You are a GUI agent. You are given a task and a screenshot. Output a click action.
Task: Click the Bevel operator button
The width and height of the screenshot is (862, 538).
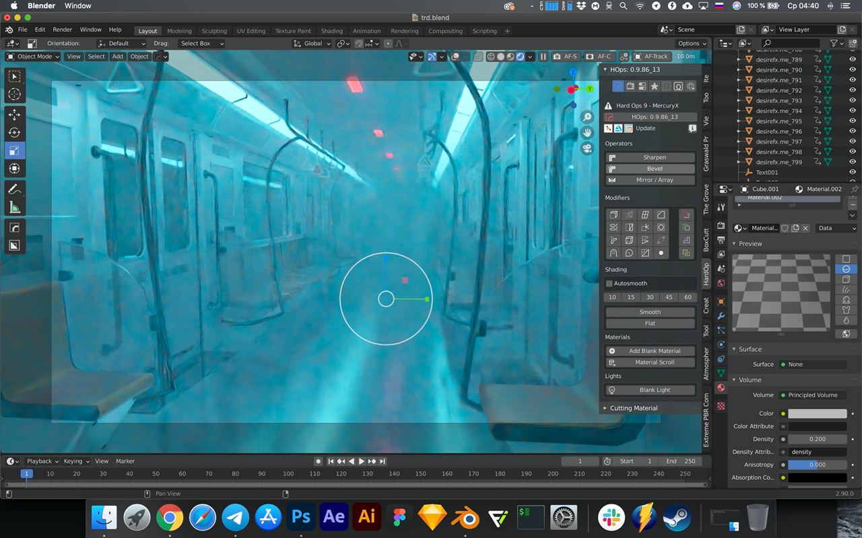coord(651,169)
